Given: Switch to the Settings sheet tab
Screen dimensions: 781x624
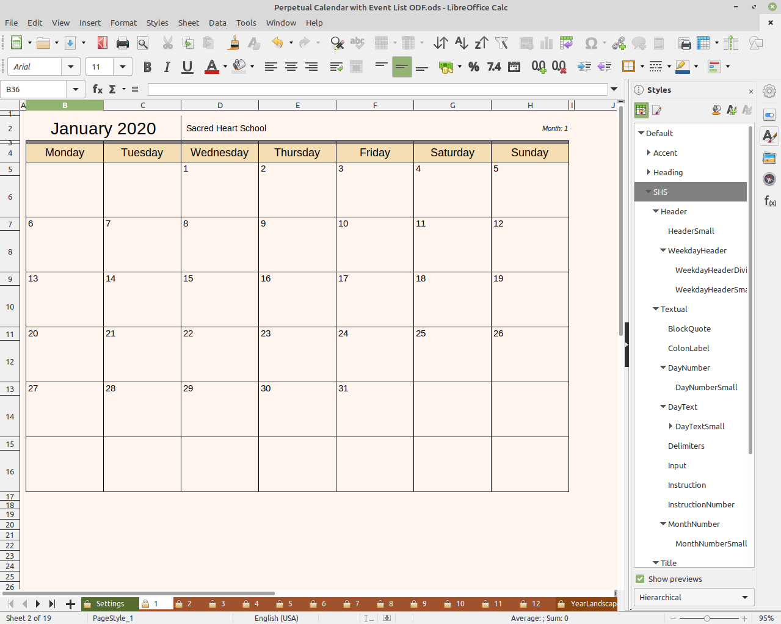Looking at the screenshot, I should coord(109,603).
